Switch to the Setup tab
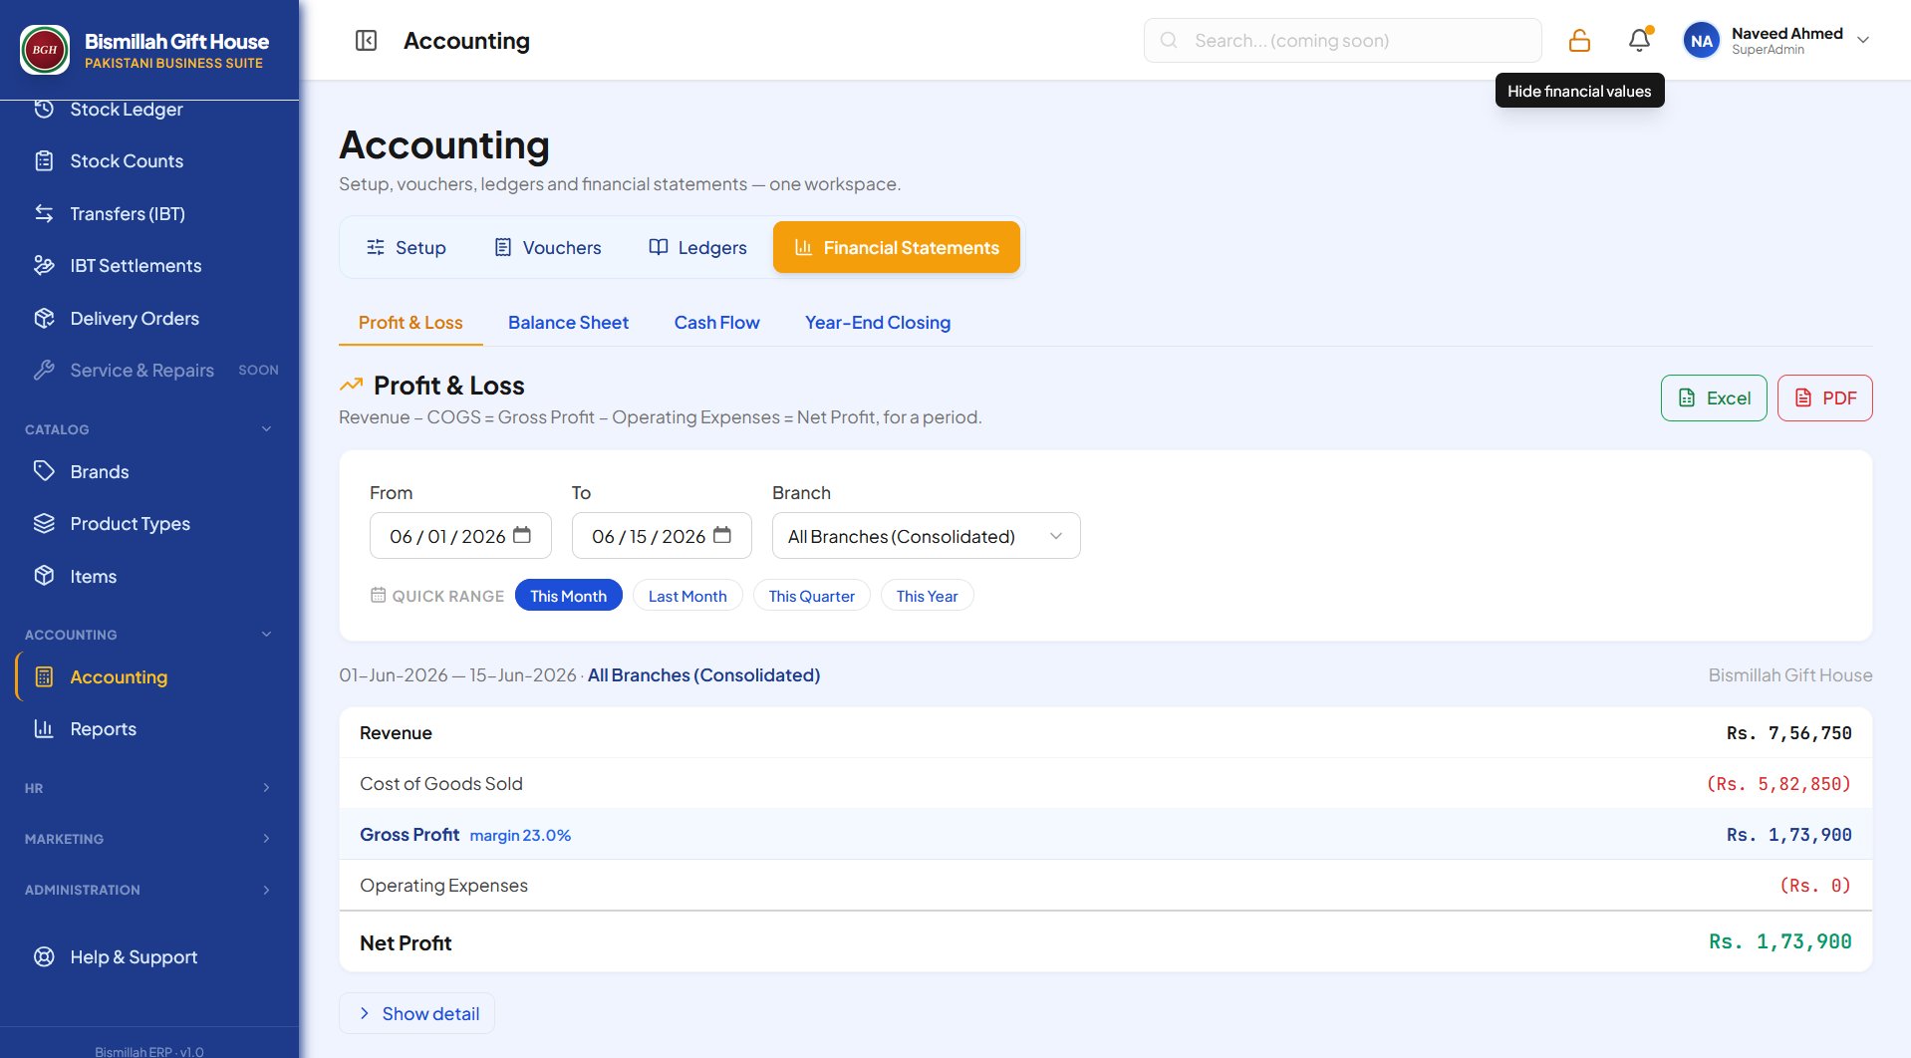This screenshot has width=1911, height=1058. (x=406, y=247)
